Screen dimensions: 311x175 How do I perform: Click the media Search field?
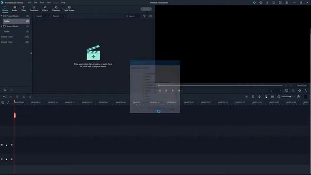pos(132,16)
